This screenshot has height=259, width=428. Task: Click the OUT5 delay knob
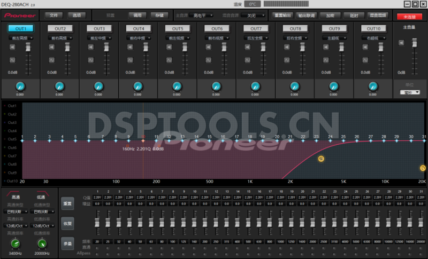pyautogui.click(x=177, y=86)
